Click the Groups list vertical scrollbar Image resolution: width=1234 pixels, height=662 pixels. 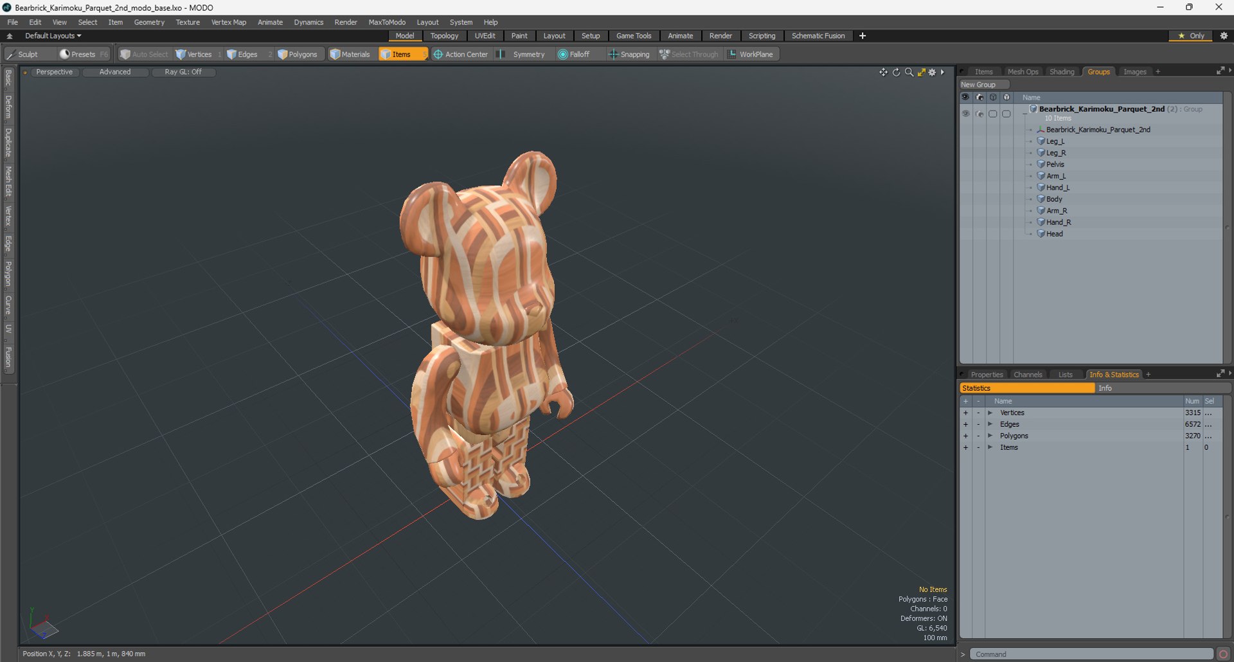click(x=1227, y=228)
